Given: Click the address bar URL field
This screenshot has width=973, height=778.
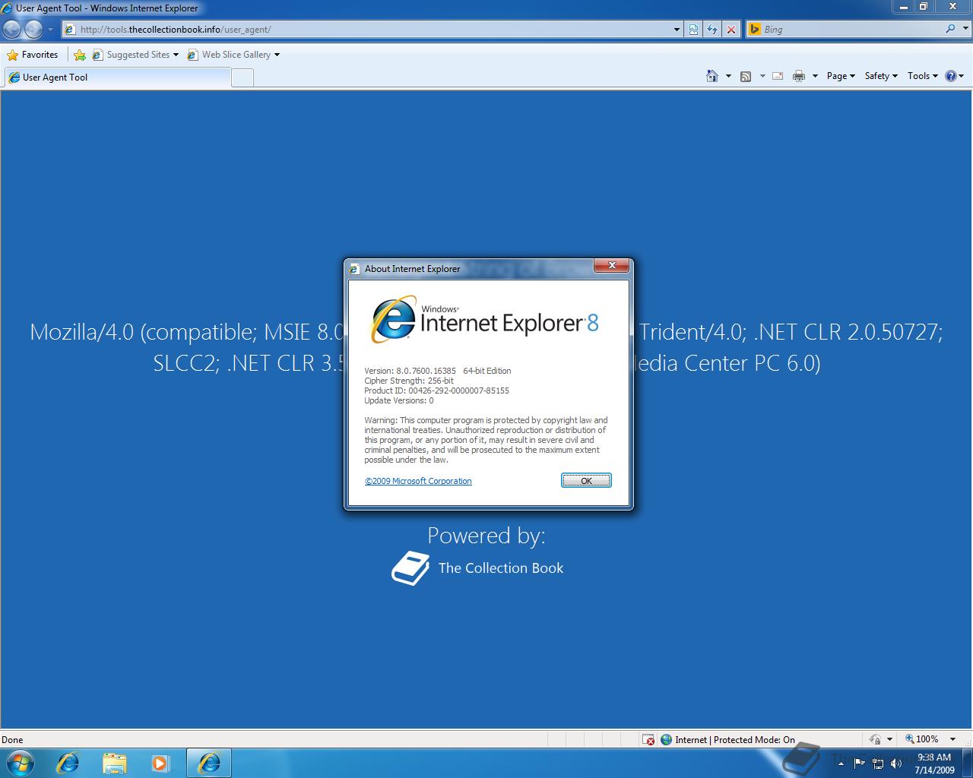Looking at the screenshot, I should 368,30.
